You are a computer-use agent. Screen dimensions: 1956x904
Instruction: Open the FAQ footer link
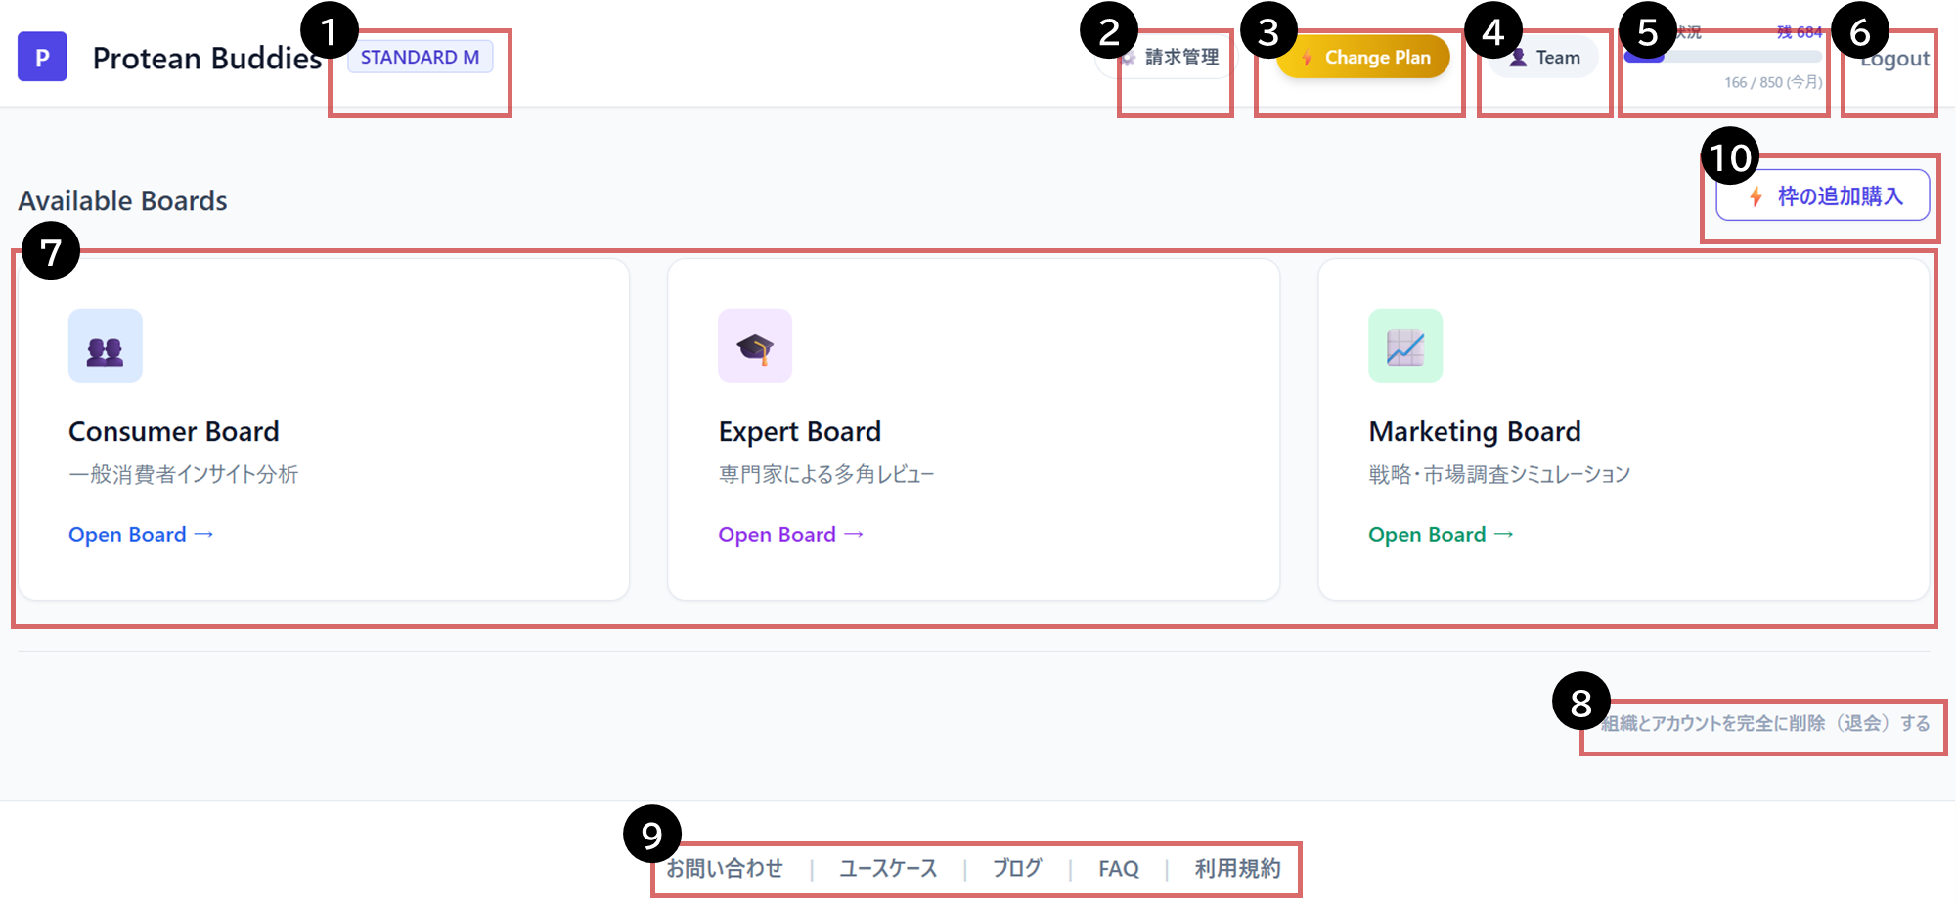tap(1119, 868)
